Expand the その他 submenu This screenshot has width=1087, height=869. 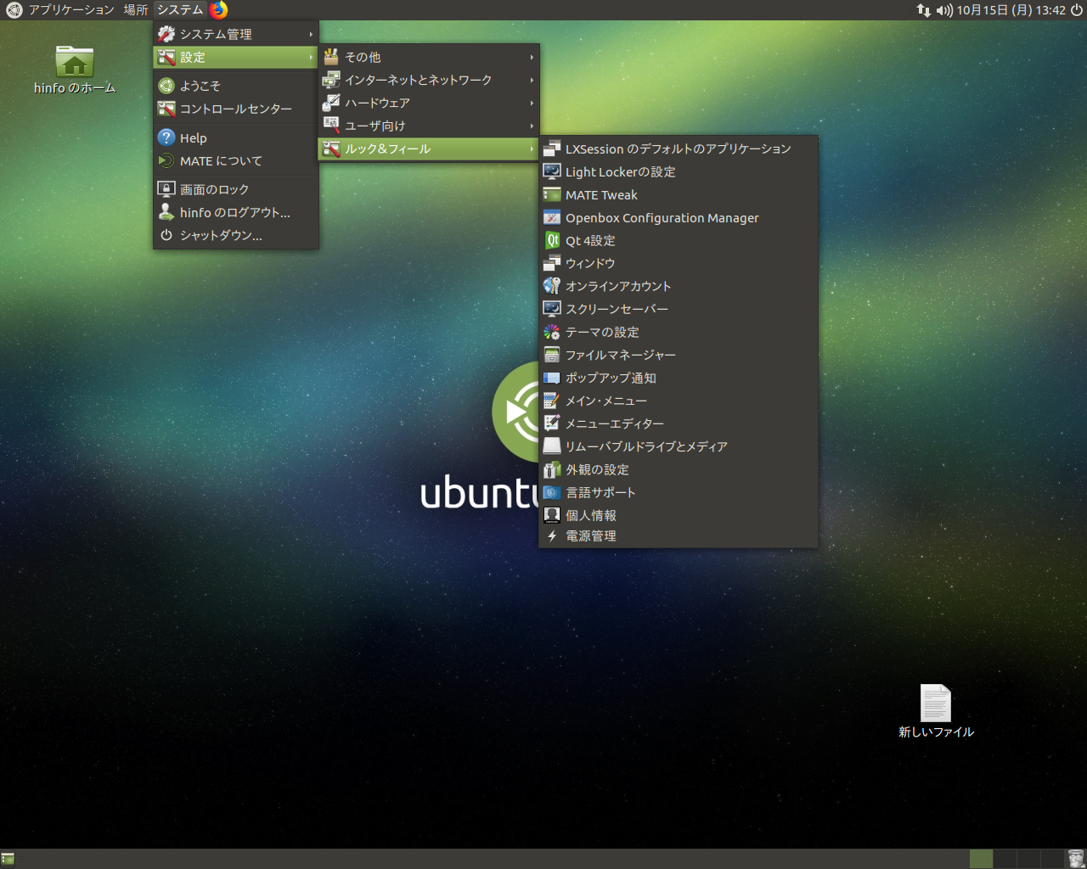tap(429, 57)
